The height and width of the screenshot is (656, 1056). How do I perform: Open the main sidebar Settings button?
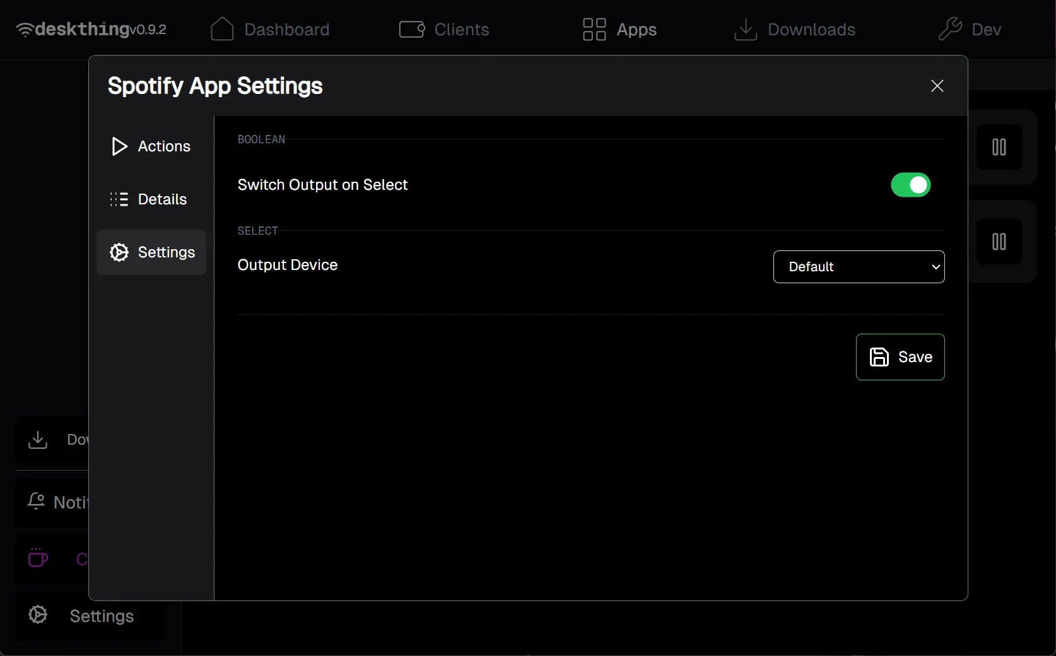pyautogui.click(x=91, y=616)
